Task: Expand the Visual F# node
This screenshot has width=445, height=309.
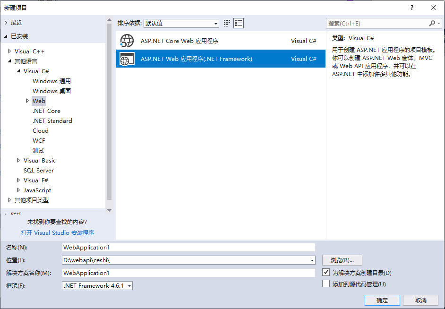Action: [19, 180]
